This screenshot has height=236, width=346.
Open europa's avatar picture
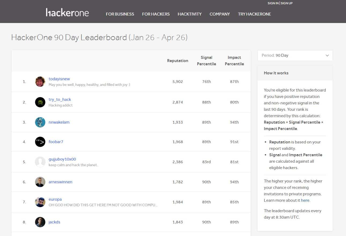[40, 202]
